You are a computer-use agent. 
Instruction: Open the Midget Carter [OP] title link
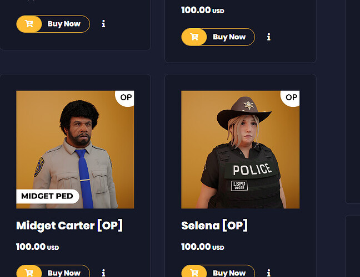click(x=69, y=225)
